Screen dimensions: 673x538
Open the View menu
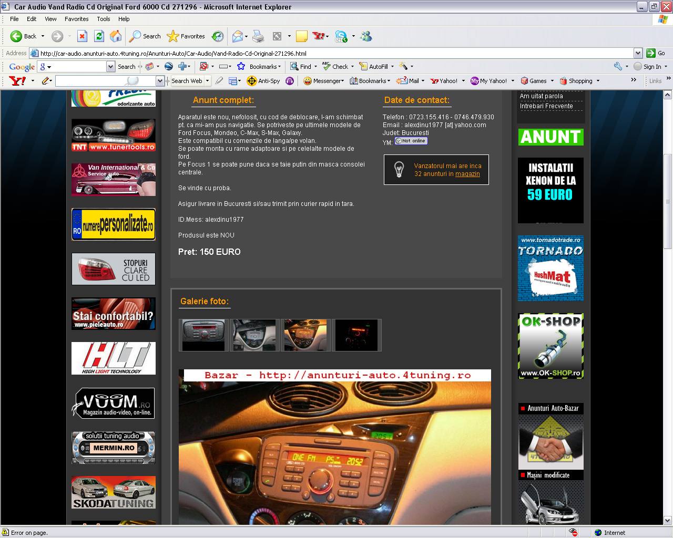(50, 19)
